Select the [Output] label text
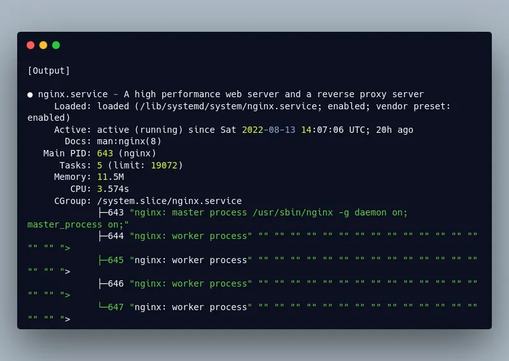This screenshot has height=361, width=509. point(49,71)
